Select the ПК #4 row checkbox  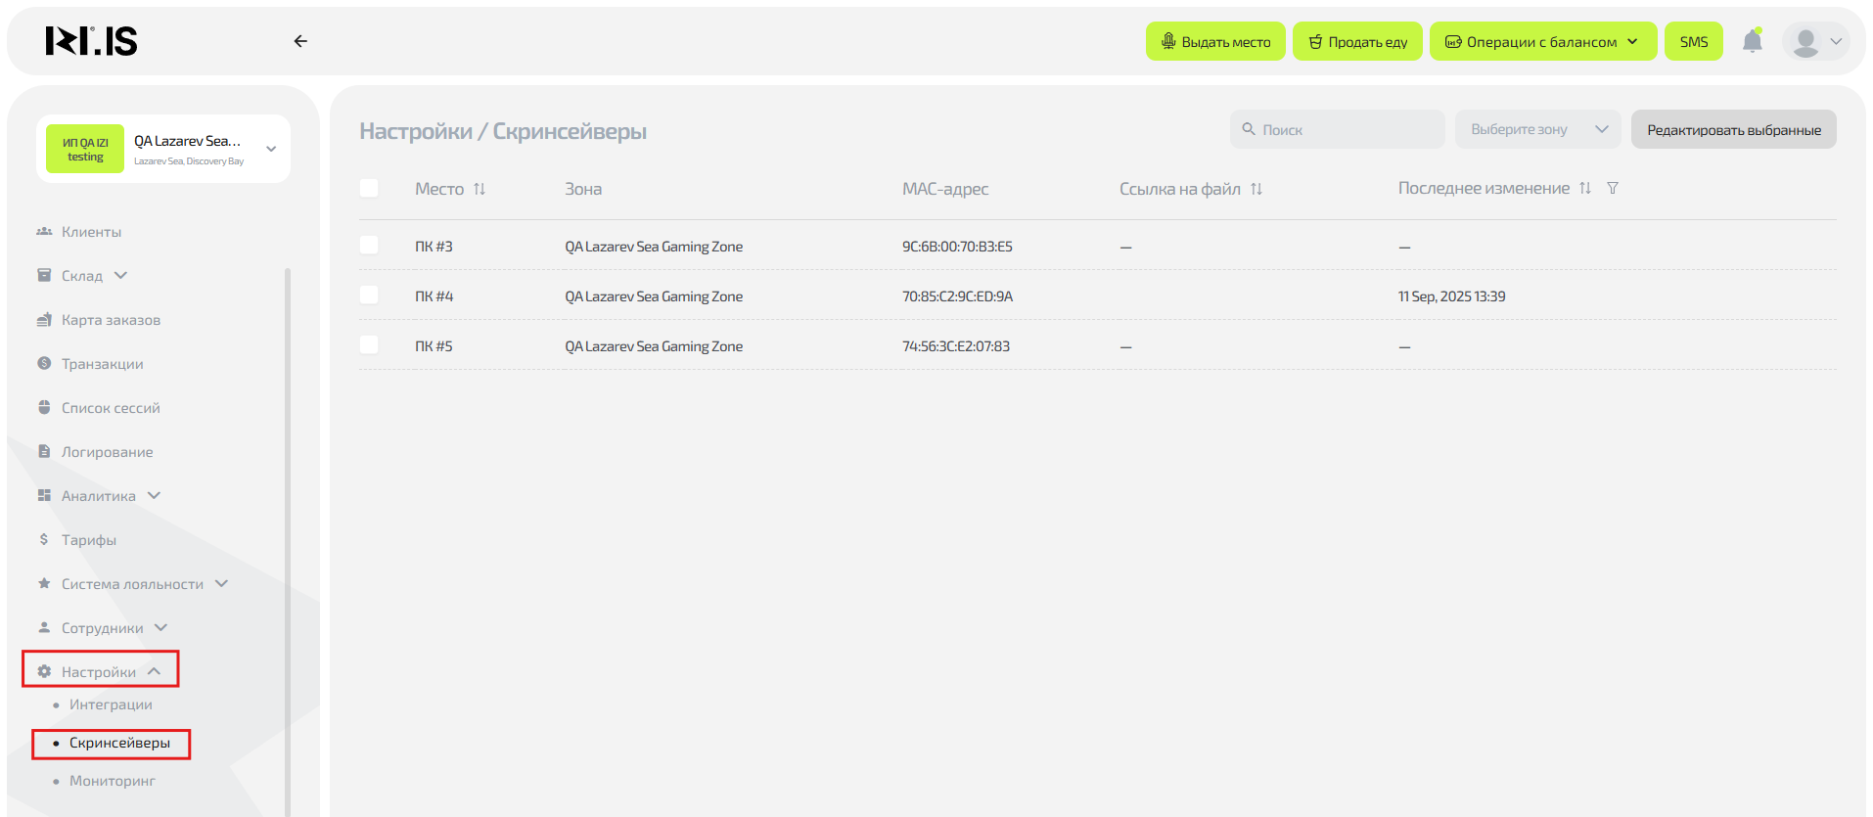tap(369, 295)
